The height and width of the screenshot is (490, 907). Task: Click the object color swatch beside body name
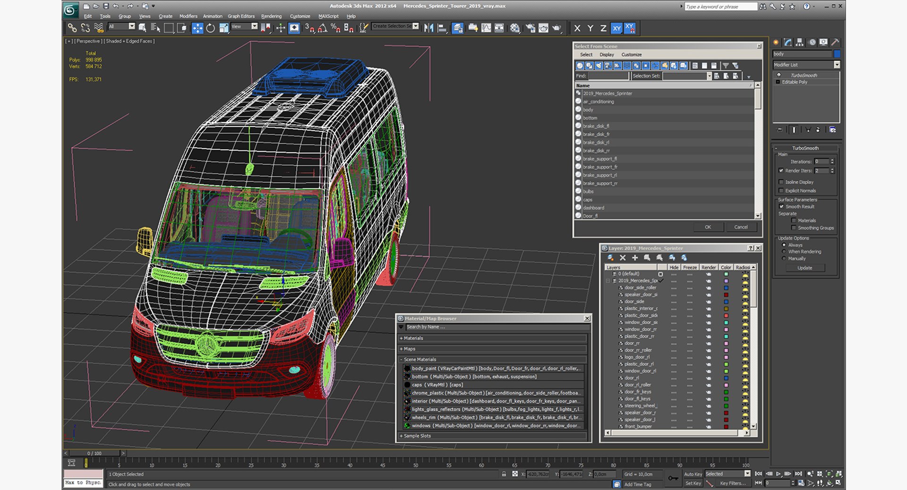(x=837, y=54)
